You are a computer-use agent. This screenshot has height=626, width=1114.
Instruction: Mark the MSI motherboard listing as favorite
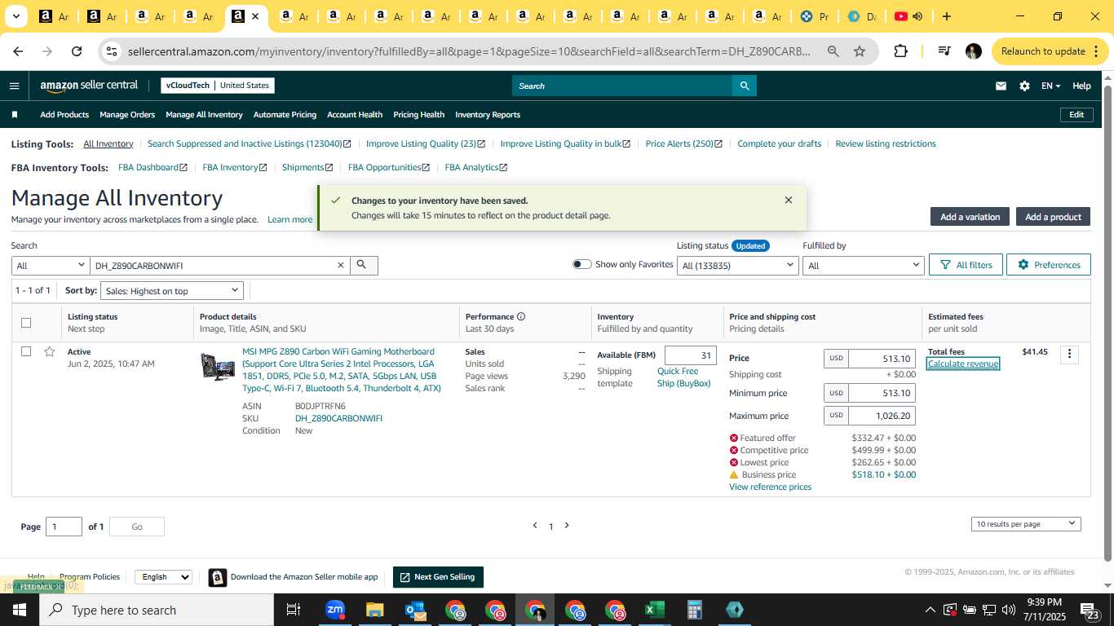(x=50, y=351)
